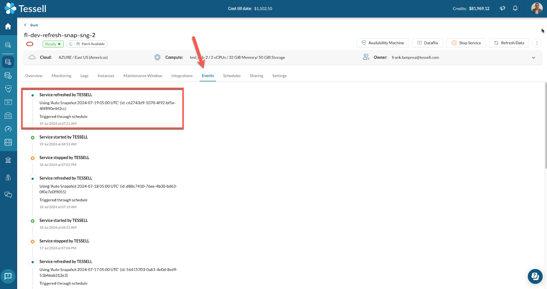Select the My Services database sidebar icon

coord(8,62)
